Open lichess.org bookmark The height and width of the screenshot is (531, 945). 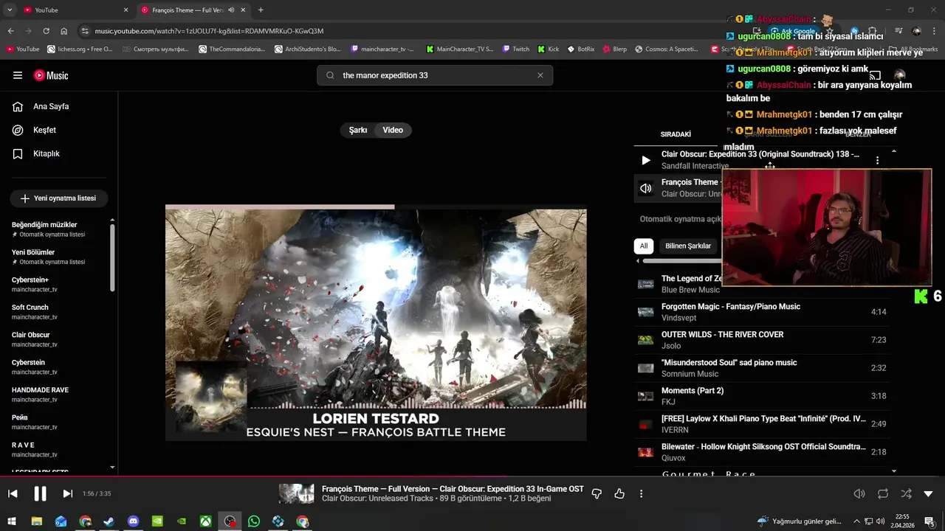tap(80, 49)
